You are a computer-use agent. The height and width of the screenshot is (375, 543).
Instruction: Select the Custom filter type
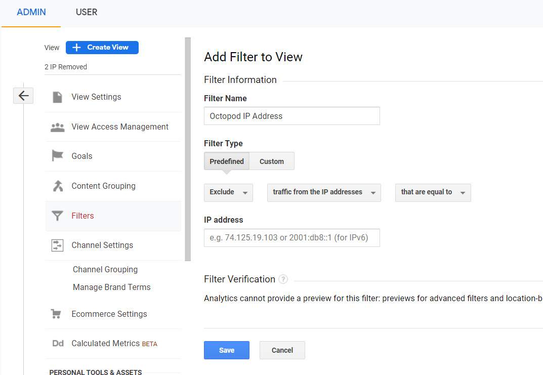click(272, 161)
